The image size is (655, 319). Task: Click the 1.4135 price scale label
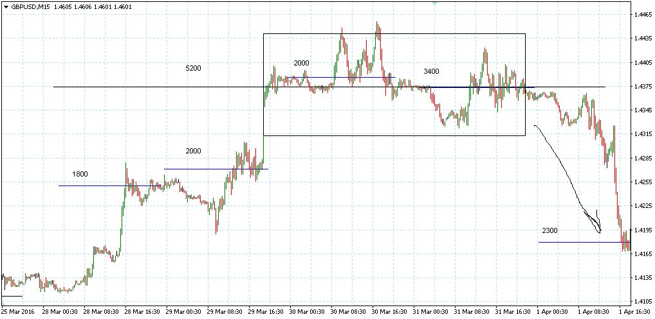point(643,278)
